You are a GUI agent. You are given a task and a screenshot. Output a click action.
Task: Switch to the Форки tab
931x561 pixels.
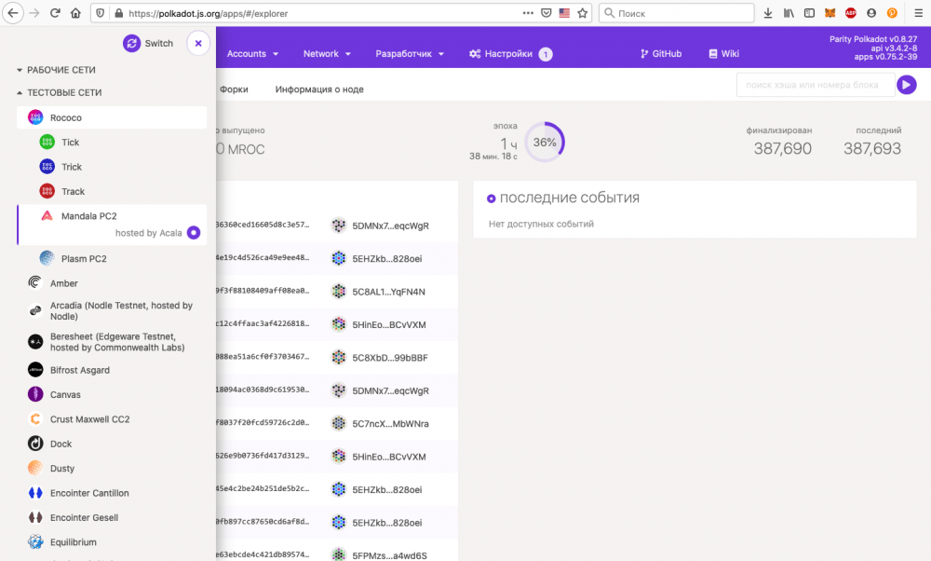pyautogui.click(x=234, y=89)
